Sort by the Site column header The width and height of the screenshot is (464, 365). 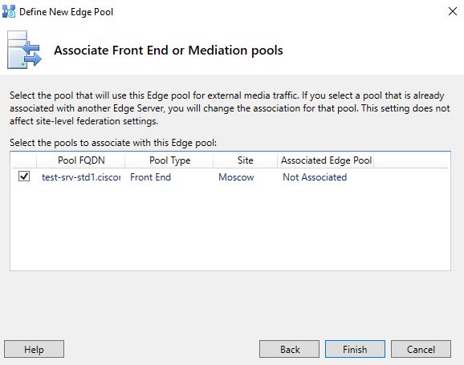[x=246, y=160]
